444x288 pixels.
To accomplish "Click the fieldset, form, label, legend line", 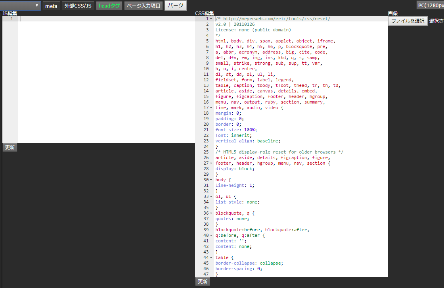I will (x=255, y=80).
